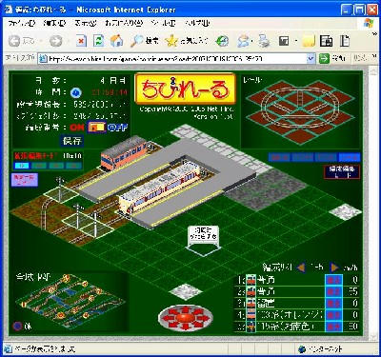Viewport: 381px width, 357px height.
Task: Click the green Go arrow button
Action: (x=324, y=58)
